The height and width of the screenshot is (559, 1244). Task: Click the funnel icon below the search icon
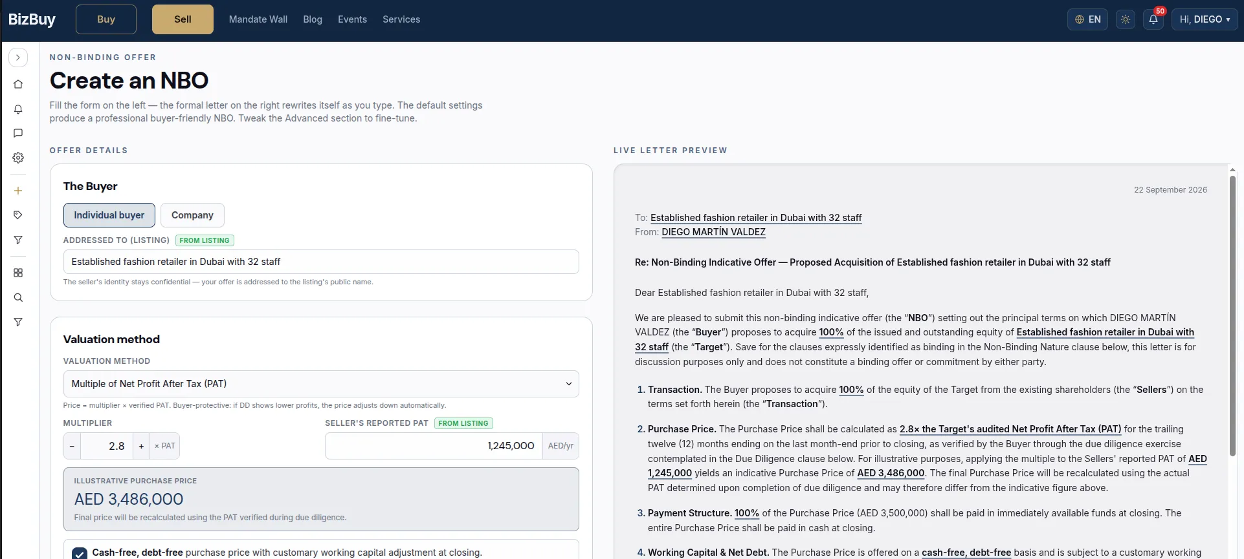[x=18, y=322]
